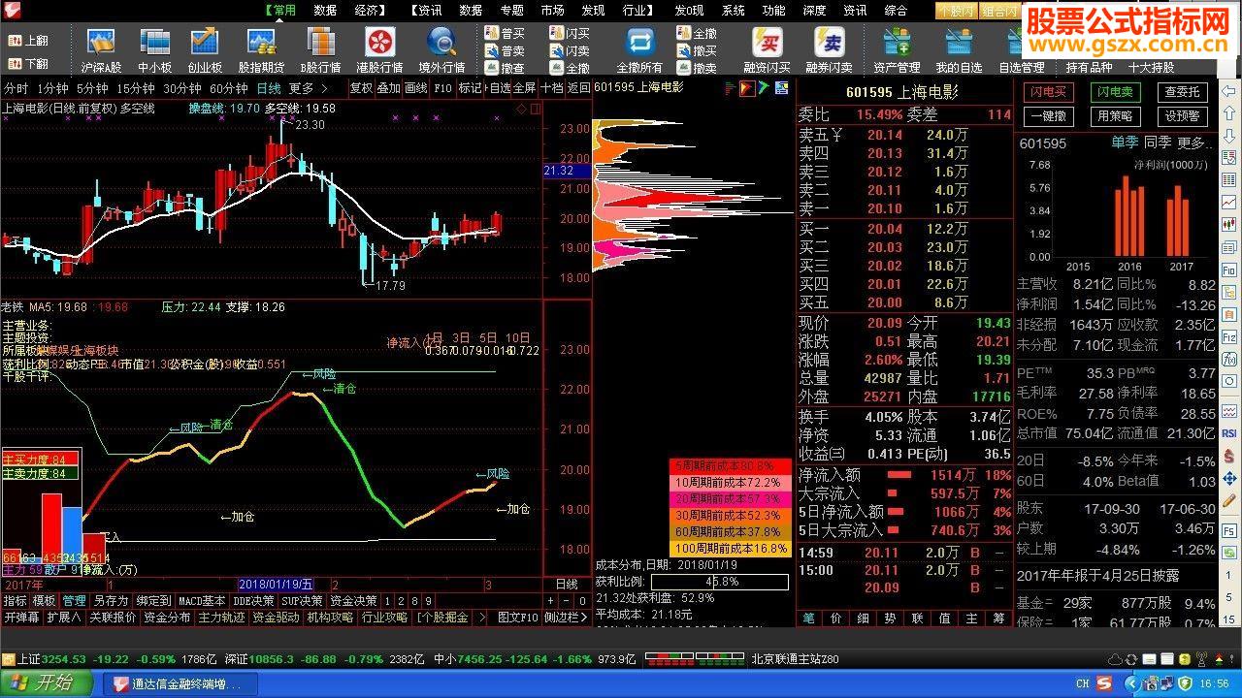
Task: Open the 沪深A股 market icon
Action: 101,50
